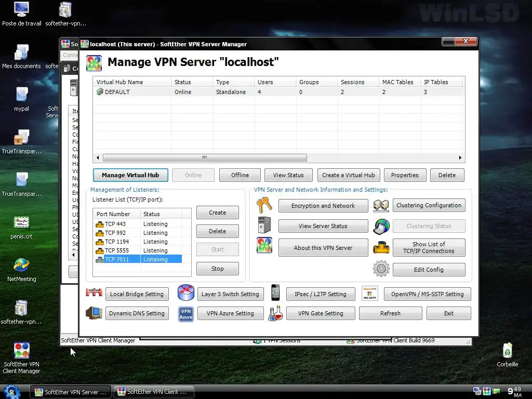532x399 pixels.
Task: Click the Manage Virtual Hub button
Action: pos(130,175)
